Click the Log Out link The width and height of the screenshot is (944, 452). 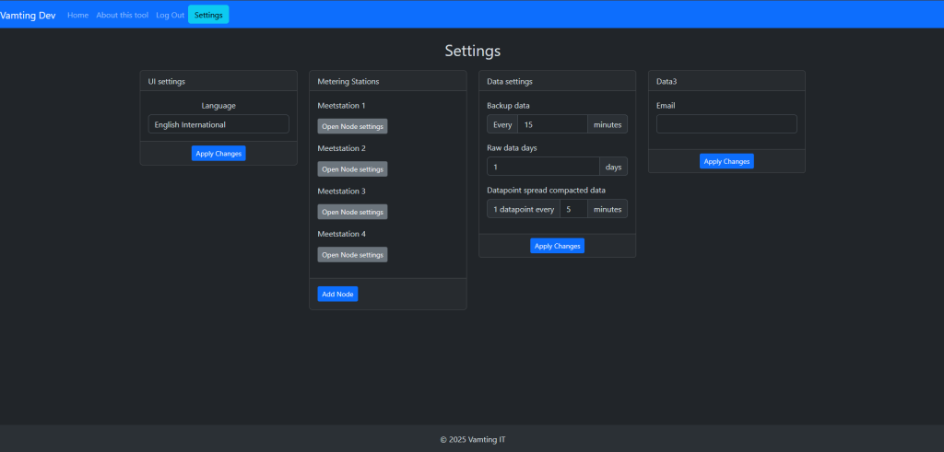click(x=170, y=15)
